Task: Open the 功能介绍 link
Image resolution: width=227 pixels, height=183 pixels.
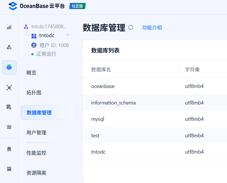Action: point(152,28)
